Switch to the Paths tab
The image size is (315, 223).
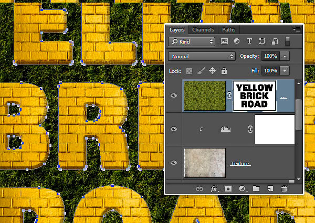228,30
